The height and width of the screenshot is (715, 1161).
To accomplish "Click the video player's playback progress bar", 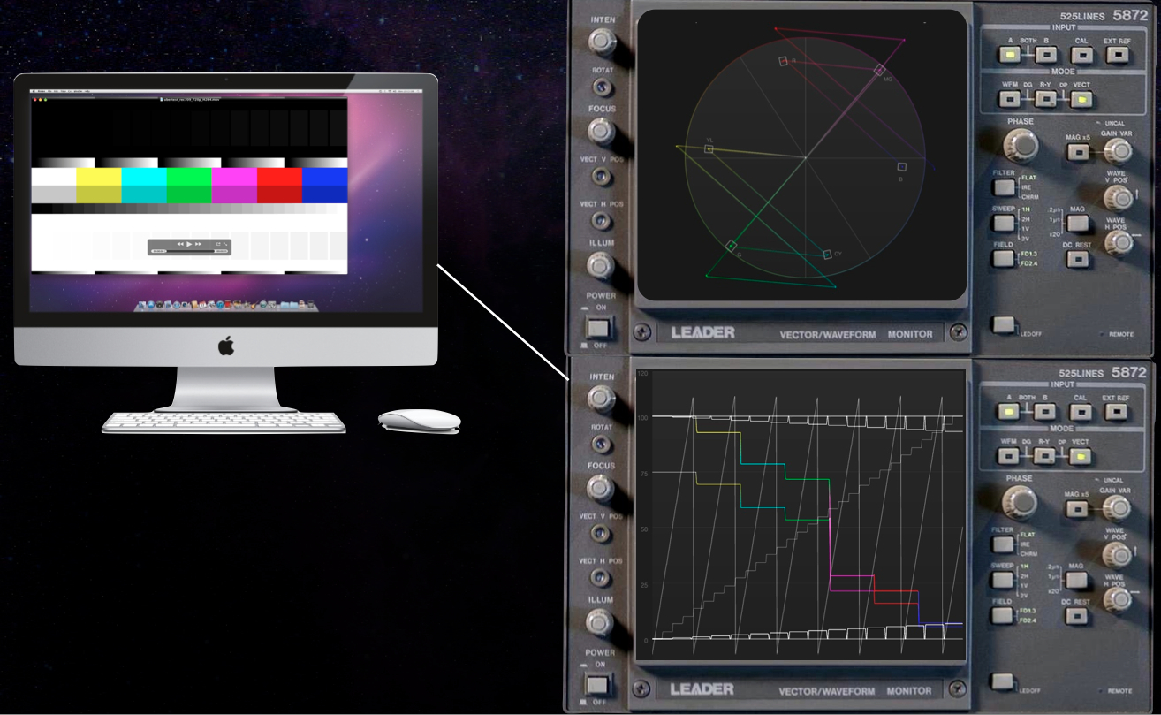I will (x=189, y=251).
